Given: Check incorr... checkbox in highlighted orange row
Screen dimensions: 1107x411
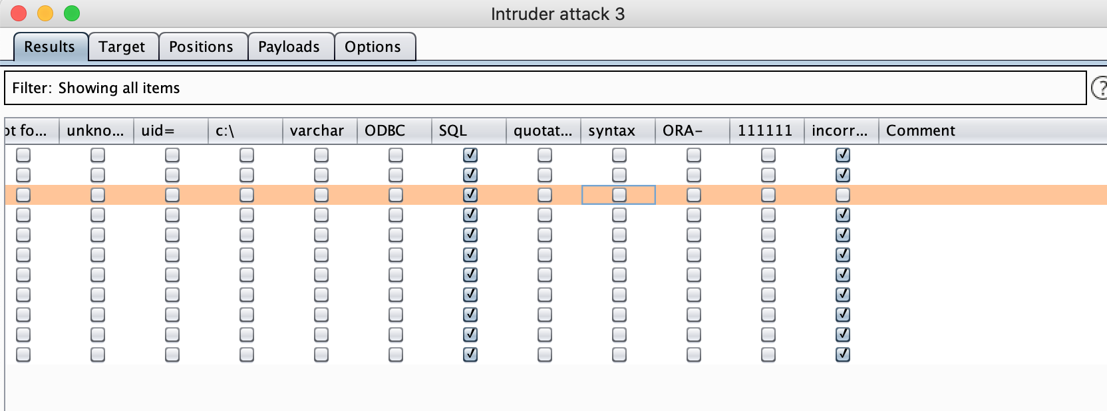Looking at the screenshot, I should click(843, 195).
